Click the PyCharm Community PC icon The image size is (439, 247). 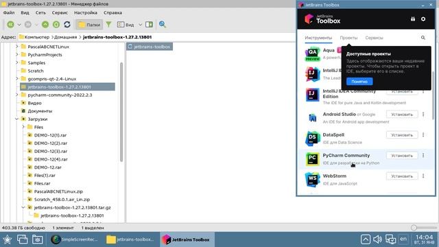tap(313, 159)
